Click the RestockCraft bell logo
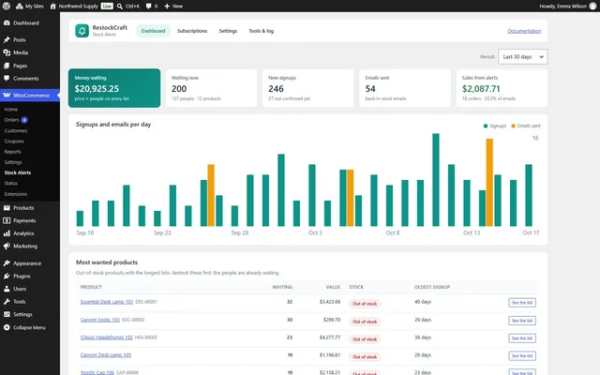This screenshot has height=375, width=600. click(82, 31)
